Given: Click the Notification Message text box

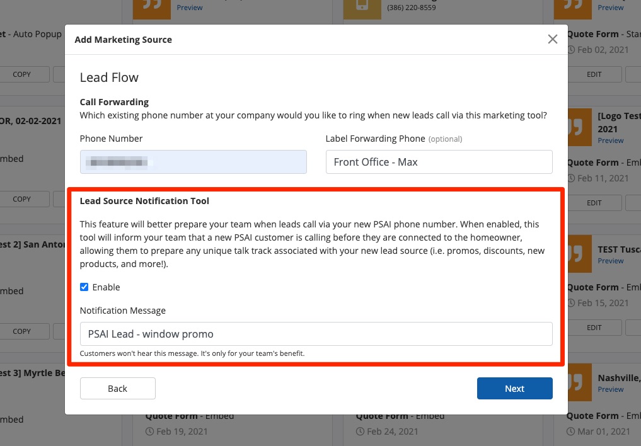Looking at the screenshot, I should [316, 334].
